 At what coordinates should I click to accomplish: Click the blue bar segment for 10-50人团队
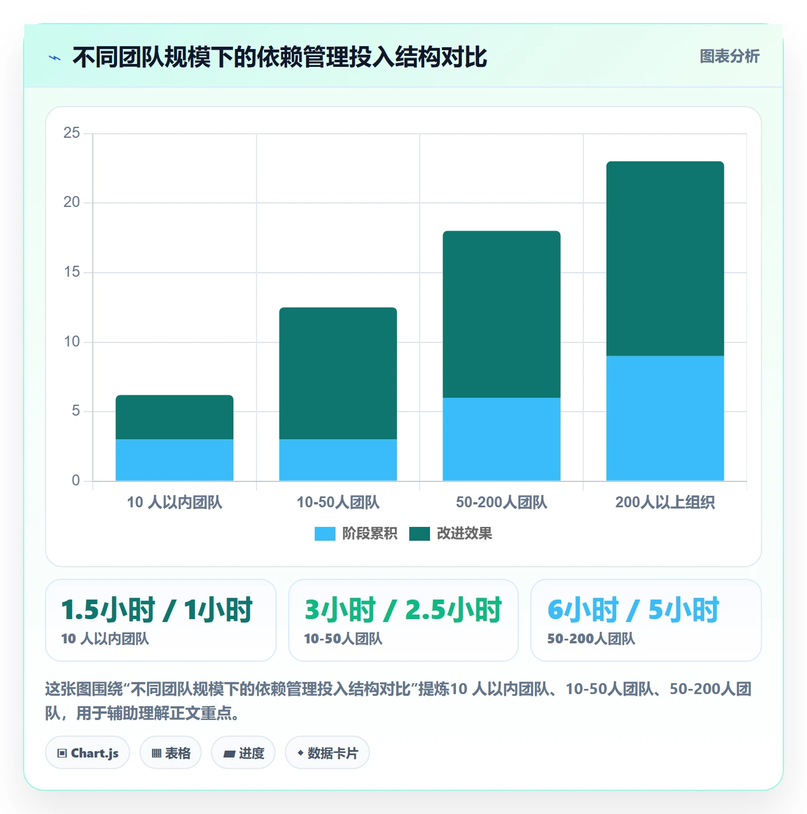pos(338,460)
